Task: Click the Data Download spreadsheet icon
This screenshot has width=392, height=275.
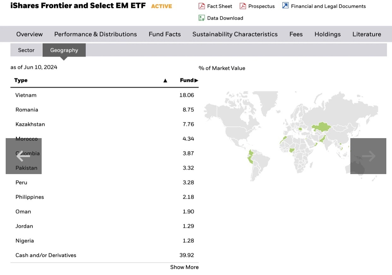Action: coord(202,18)
